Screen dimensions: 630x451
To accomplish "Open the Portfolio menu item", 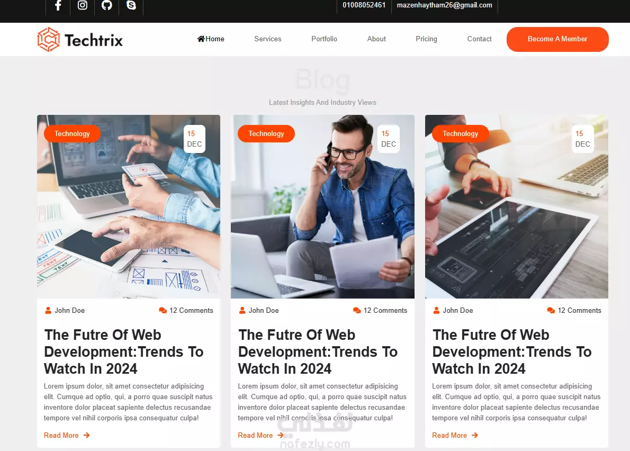I will point(324,39).
